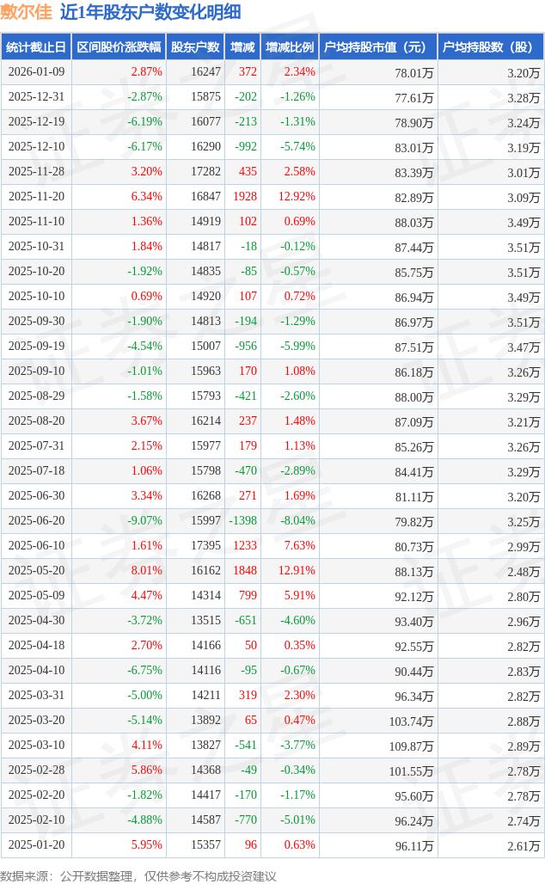Click the 109.87万 market value cell

[x=411, y=746]
